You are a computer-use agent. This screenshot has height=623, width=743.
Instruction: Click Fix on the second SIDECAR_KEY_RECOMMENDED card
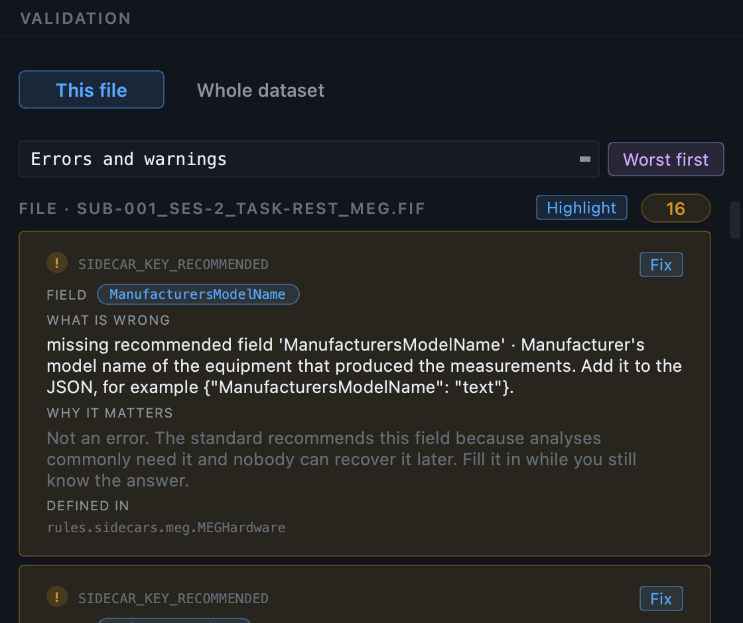click(661, 599)
